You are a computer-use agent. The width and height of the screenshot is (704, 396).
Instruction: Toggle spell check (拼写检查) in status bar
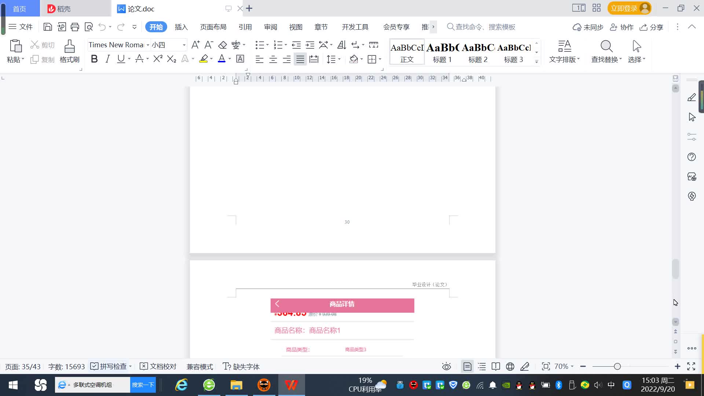point(109,367)
